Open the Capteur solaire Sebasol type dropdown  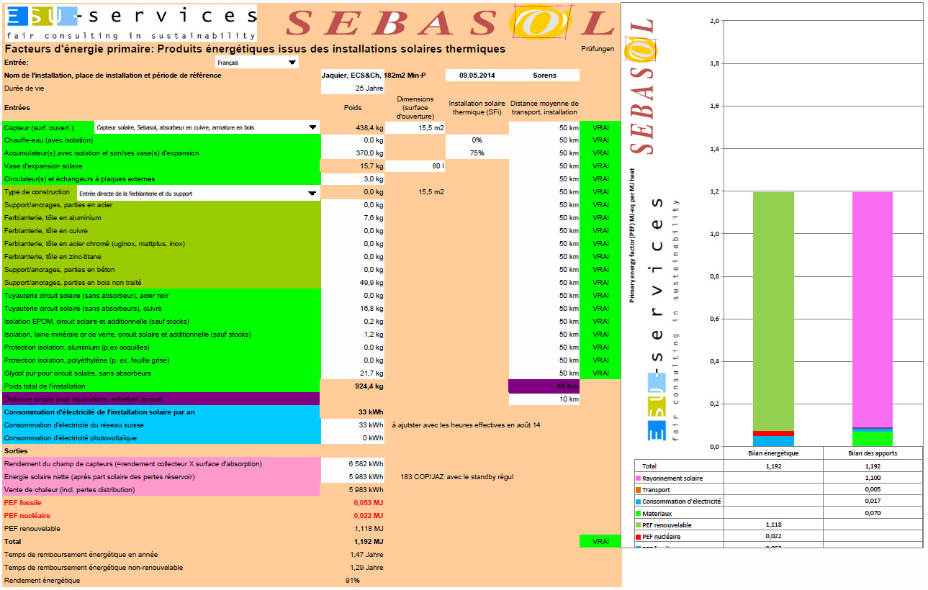tap(312, 127)
